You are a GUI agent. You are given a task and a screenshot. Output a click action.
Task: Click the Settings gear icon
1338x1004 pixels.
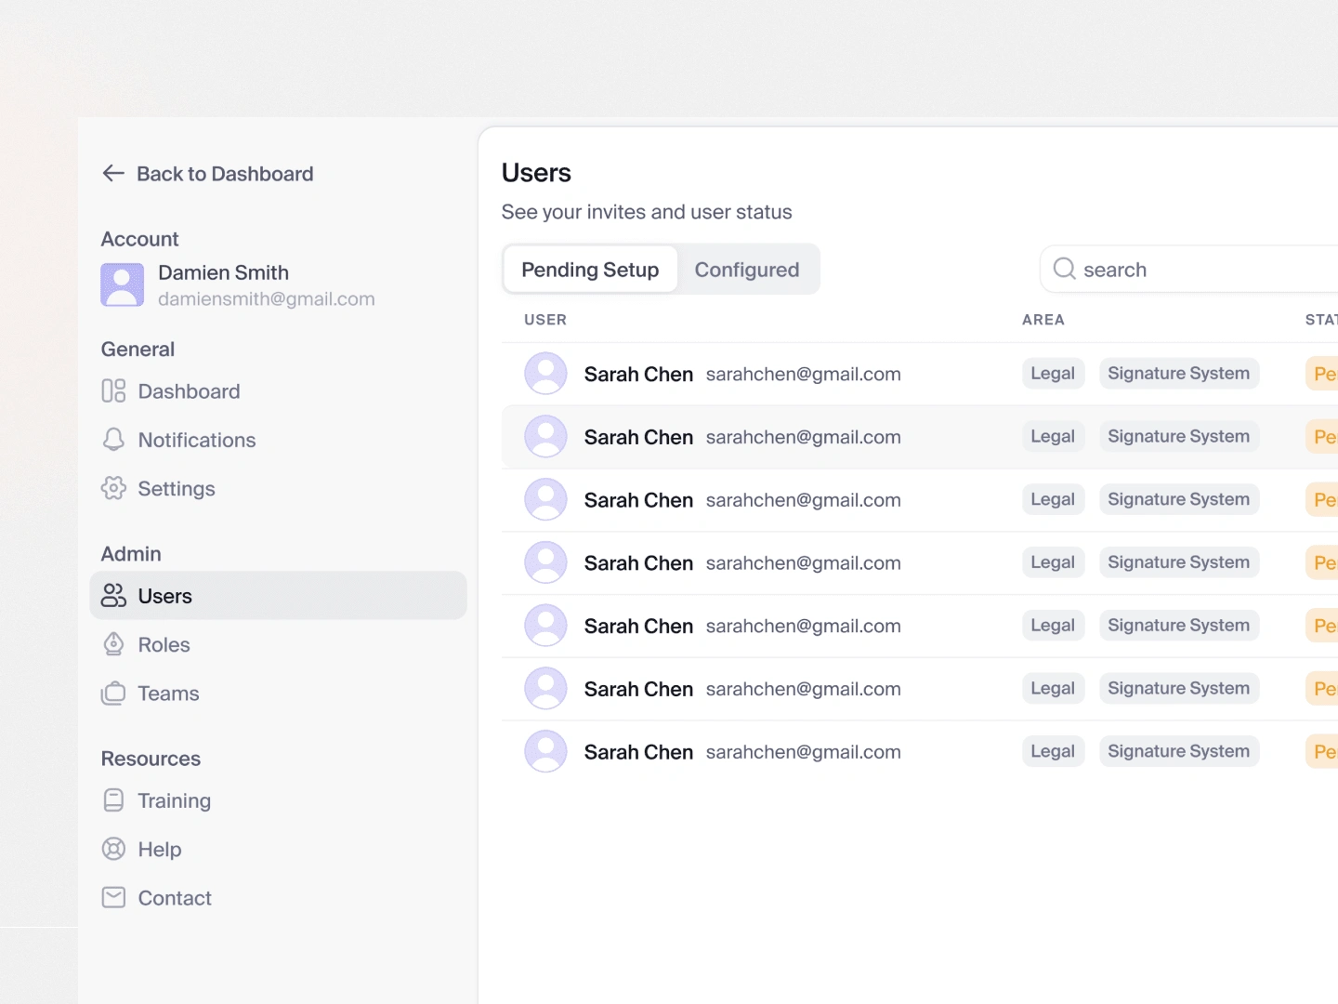pyautogui.click(x=113, y=488)
